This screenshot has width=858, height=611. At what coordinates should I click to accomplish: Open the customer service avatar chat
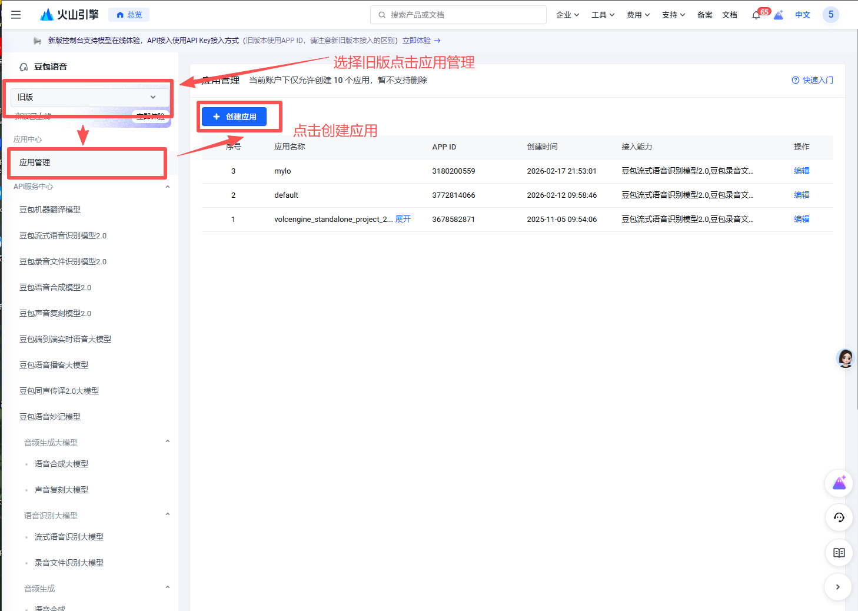(846, 358)
